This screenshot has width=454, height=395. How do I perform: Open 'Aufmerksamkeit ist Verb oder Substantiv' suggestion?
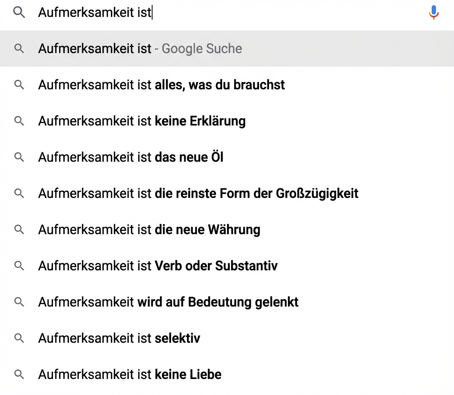click(158, 266)
